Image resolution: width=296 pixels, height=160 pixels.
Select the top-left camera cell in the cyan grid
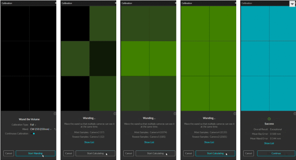tap(255, 24)
